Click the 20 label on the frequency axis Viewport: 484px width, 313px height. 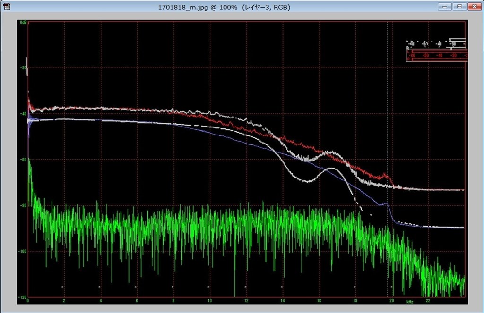coord(392,301)
